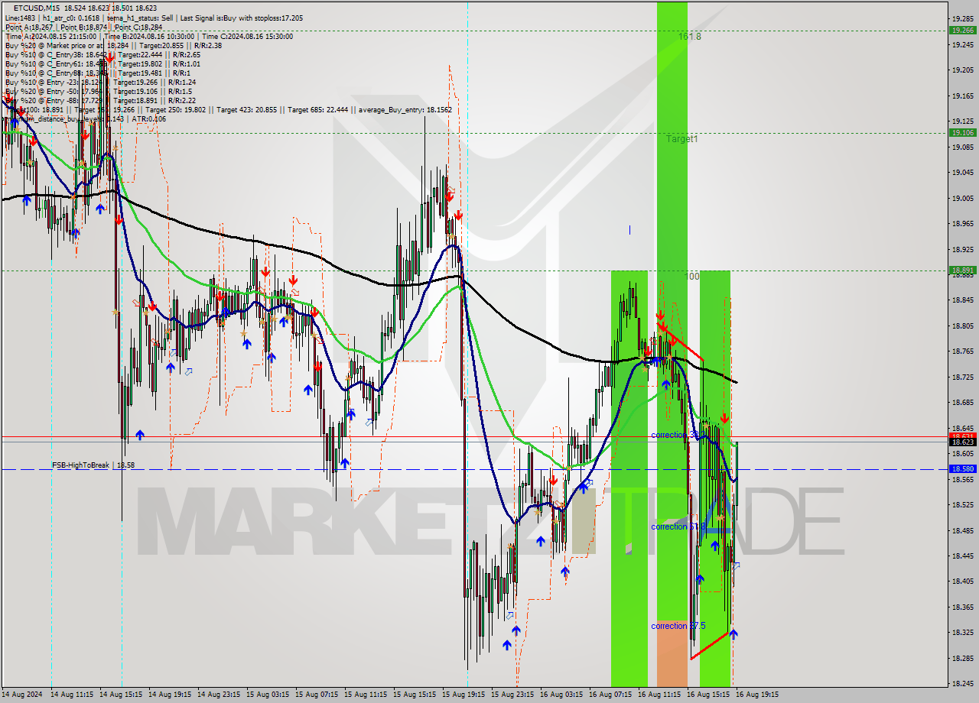979x703 pixels.
Task: Click the 'correction 61.8' label
Action: tap(678, 526)
